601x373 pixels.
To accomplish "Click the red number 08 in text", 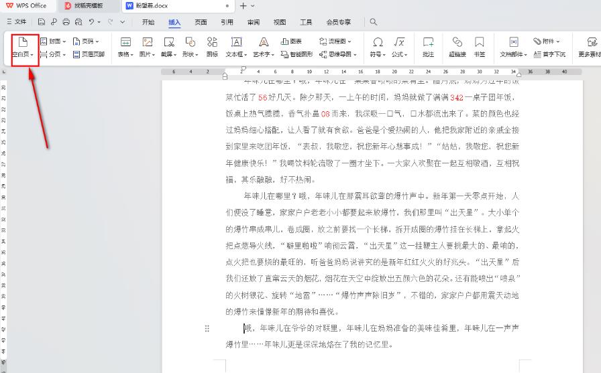I will pyautogui.click(x=325, y=114).
